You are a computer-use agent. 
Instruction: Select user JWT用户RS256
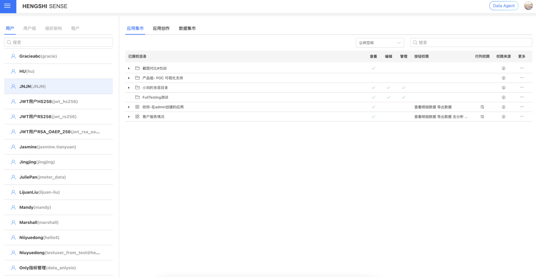[x=58, y=117]
